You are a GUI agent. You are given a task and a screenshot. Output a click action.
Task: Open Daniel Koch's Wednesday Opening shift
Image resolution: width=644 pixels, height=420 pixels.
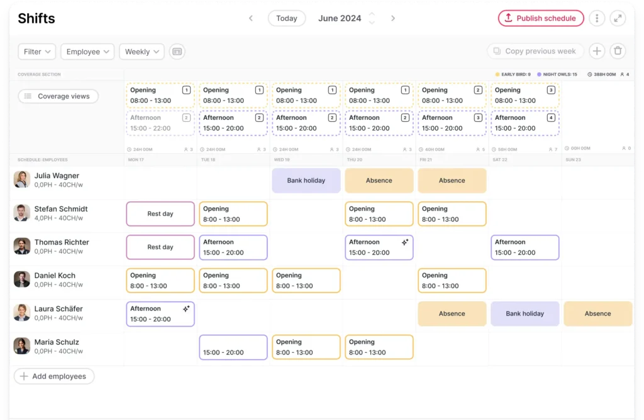[x=306, y=280]
